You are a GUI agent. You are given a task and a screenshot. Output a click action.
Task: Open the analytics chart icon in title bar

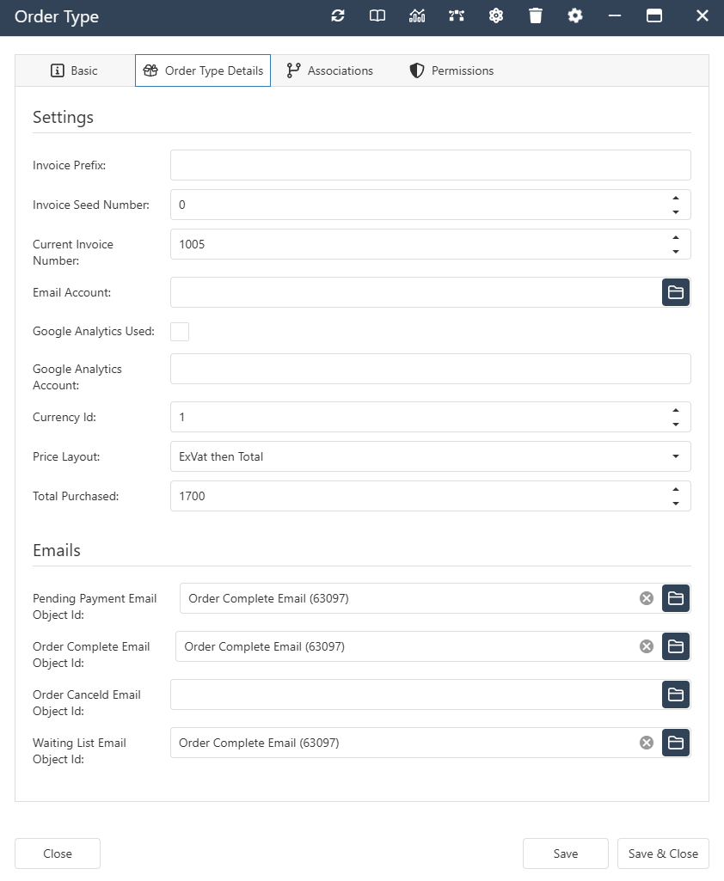point(416,15)
